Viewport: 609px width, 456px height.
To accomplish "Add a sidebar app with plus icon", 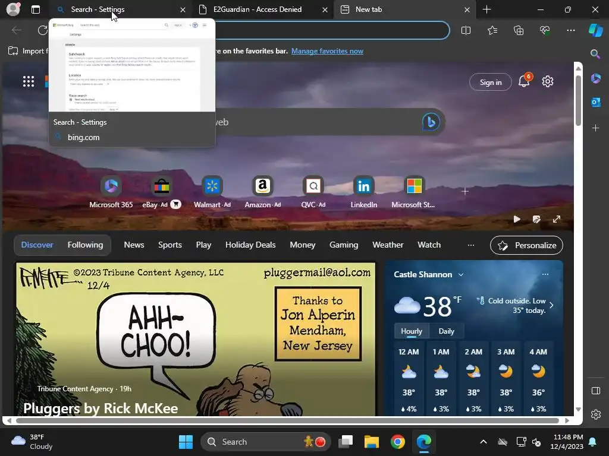I will pos(595,128).
